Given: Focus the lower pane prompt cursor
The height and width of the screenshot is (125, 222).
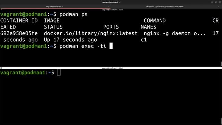Looking at the screenshot, I should coord(59,73).
